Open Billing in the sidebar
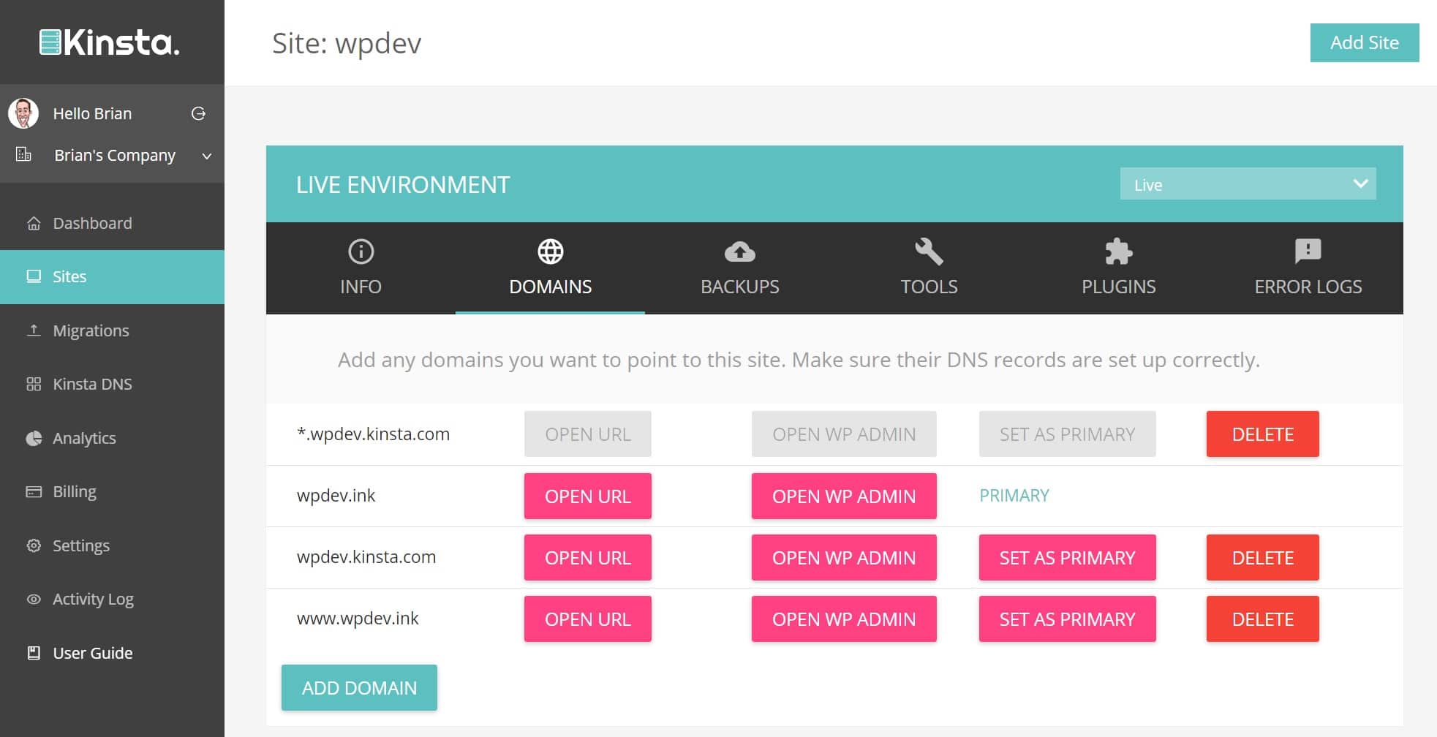Image resolution: width=1437 pixels, height=737 pixels. (x=112, y=491)
